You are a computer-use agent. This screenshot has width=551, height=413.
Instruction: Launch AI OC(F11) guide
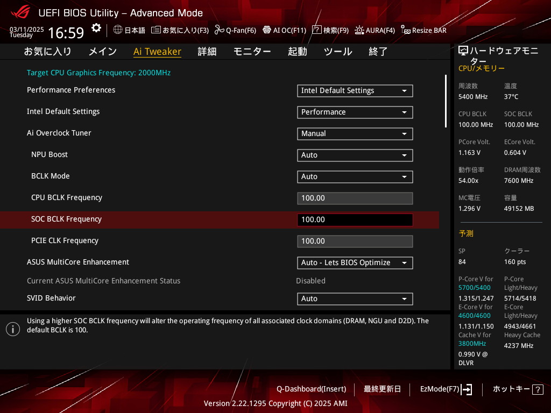284,30
